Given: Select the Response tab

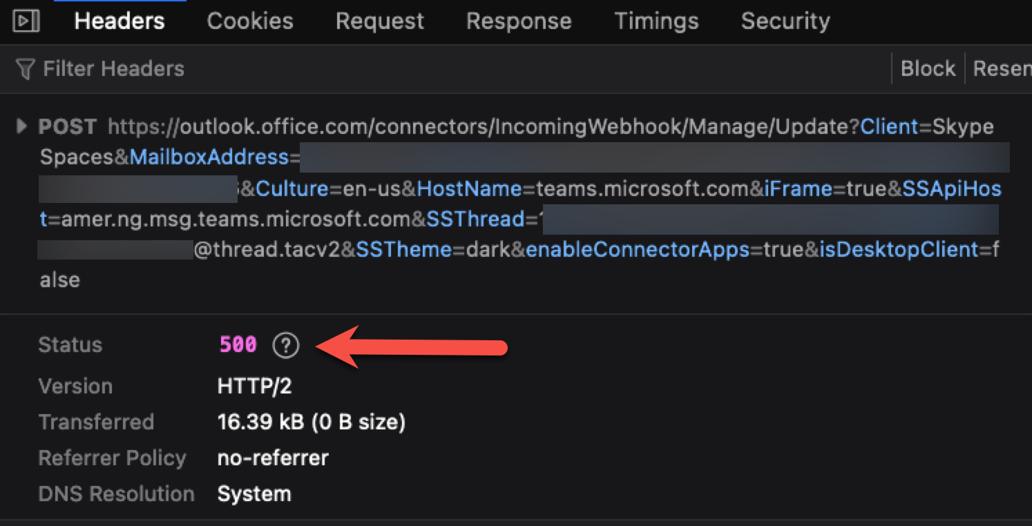Looking at the screenshot, I should pyautogui.click(x=519, y=21).
